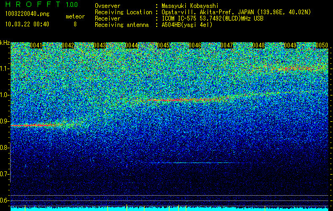Click the 'Receiving antenna' field label
Screen dimensions: 333x211
[122, 25]
